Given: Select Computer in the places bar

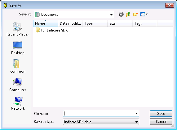Looking at the screenshot, I should pyautogui.click(x=18, y=85).
